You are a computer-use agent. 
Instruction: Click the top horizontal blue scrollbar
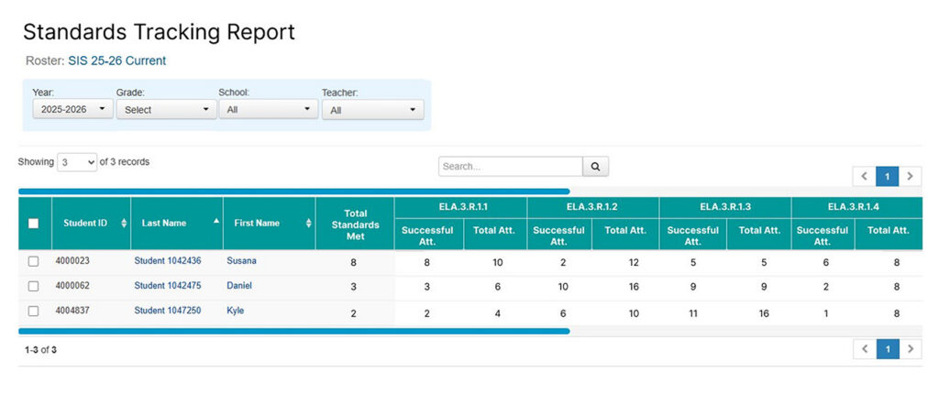293,192
